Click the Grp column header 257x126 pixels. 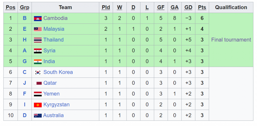coord(25,7)
